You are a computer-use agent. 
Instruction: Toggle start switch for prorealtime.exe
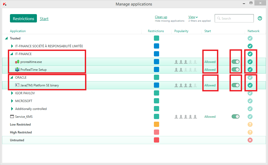[236, 62]
